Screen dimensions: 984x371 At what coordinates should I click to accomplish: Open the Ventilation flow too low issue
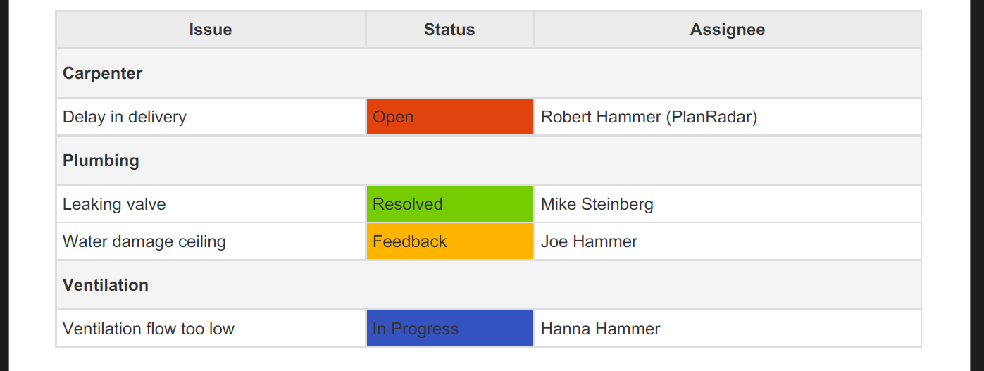click(149, 329)
